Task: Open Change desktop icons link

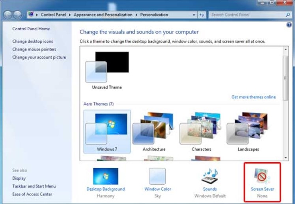Action: [x=33, y=41]
